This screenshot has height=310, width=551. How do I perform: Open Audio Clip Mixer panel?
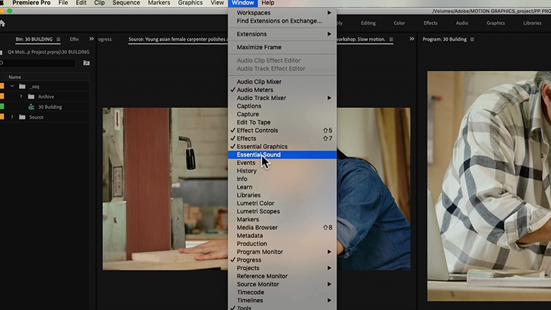pos(282,82)
